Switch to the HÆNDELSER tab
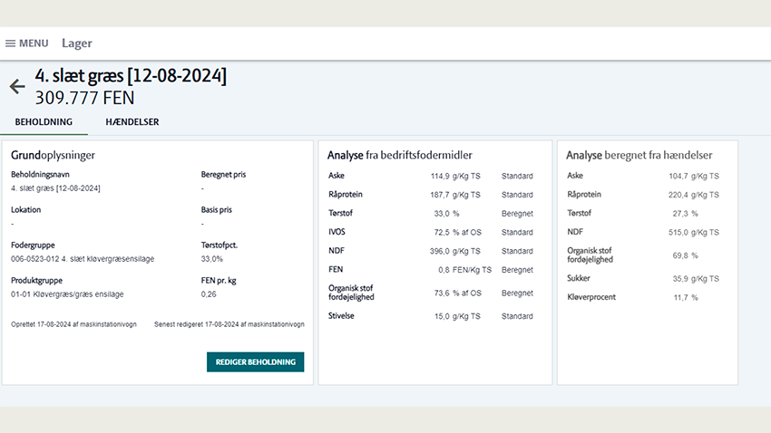Viewport: 771px width, 433px height. (132, 122)
